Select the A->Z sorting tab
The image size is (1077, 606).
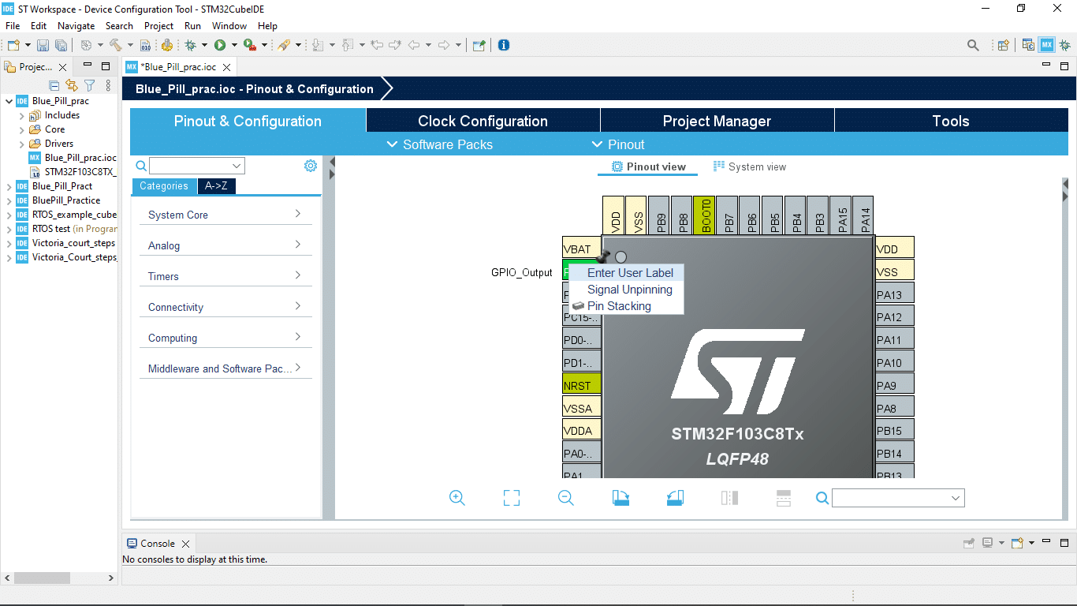pyautogui.click(x=216, y=186)
